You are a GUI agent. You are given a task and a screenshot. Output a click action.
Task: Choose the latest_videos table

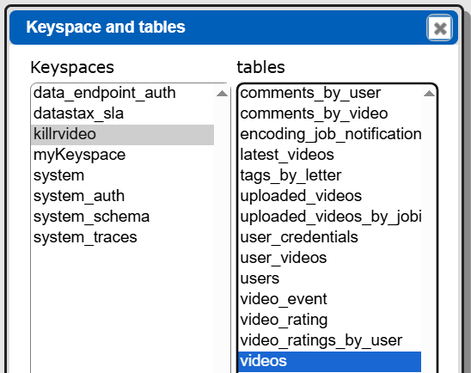[330, 155]
